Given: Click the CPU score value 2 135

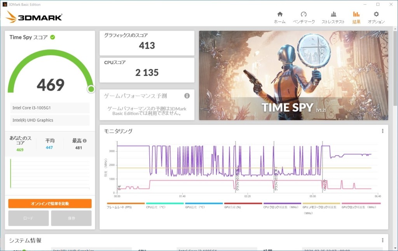Looking at the screenshot, I should click(147, 73).
